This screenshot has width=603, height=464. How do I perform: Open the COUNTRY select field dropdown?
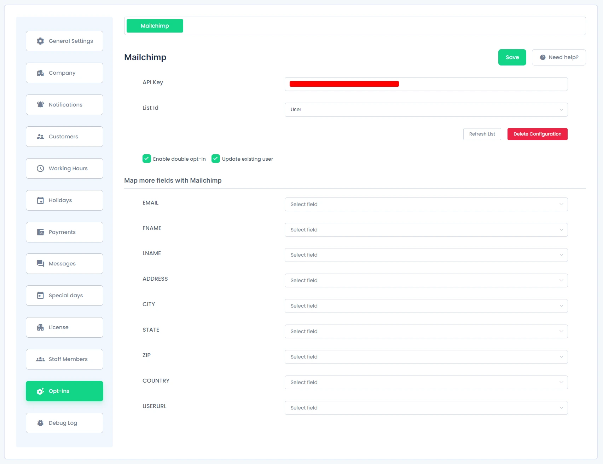pyautogui.click(x=426, y=382)
